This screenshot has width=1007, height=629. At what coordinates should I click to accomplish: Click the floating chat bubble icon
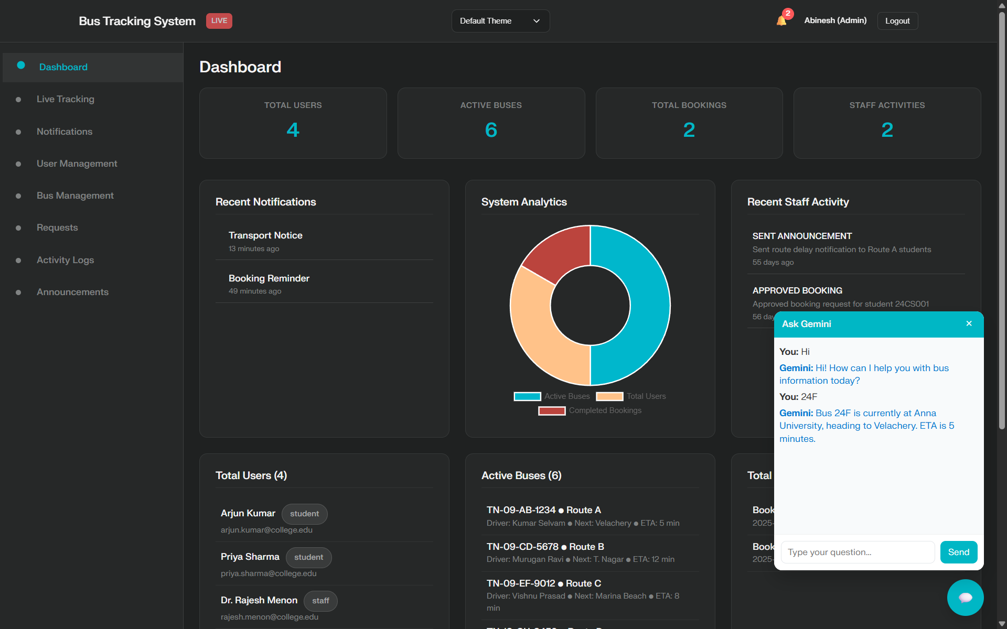point(965,598)
